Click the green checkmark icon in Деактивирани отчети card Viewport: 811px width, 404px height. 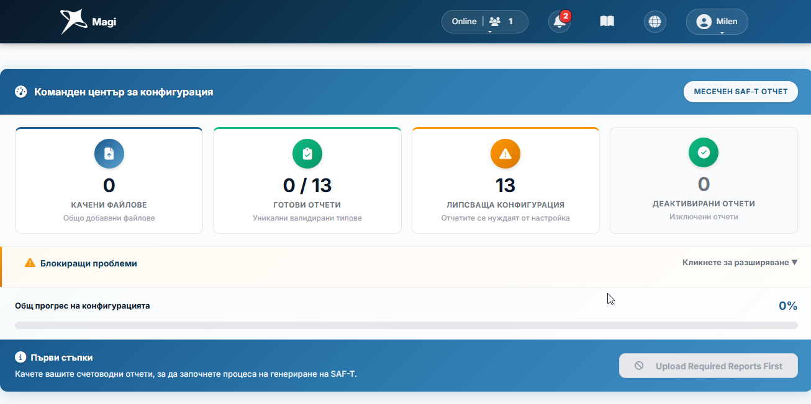tap(704, 152)
